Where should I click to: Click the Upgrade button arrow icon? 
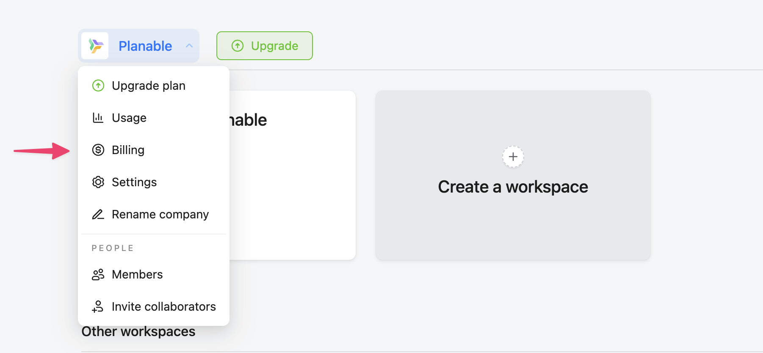(238, 46)
